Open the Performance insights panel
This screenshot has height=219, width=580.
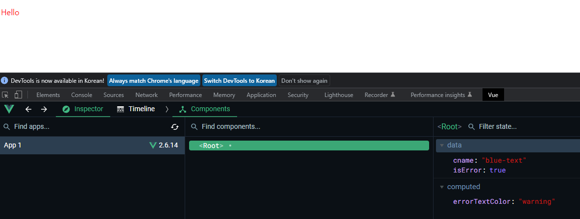(441, 95)
